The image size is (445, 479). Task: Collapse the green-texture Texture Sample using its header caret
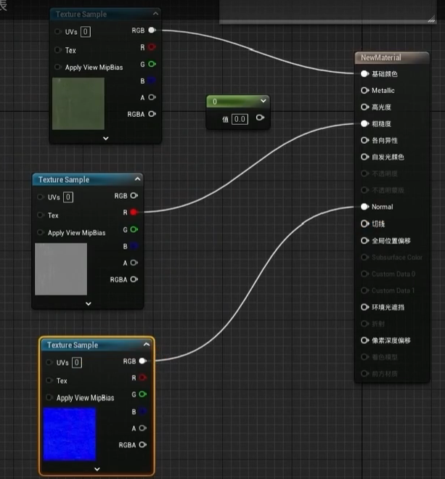coord(155,14)
